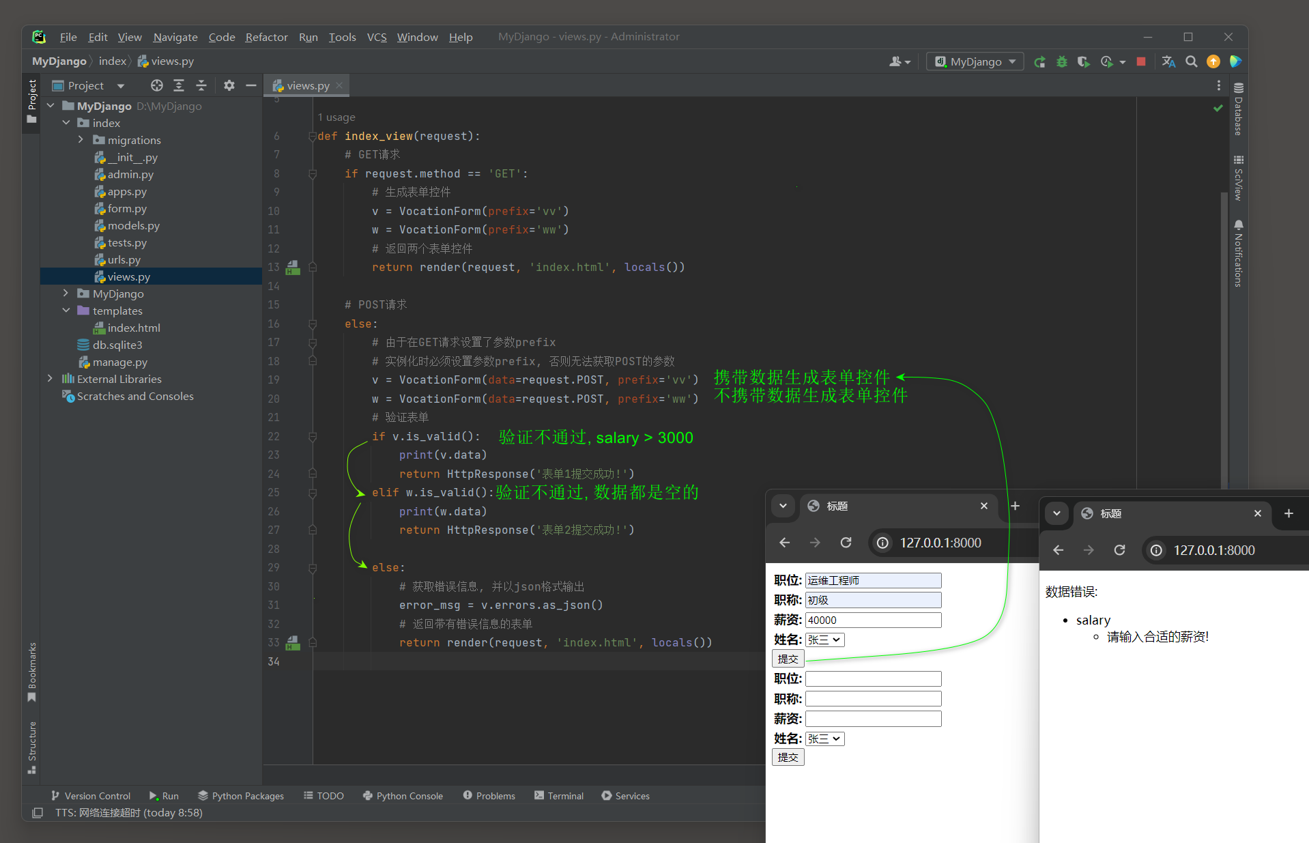The image size is (1309, 843).
Task: Go back in the right browser window
Action: [x=1058, y=550]
